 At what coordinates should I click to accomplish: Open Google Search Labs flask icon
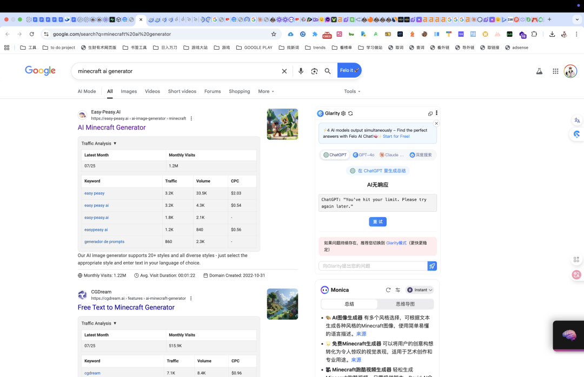tap(539, 71)
